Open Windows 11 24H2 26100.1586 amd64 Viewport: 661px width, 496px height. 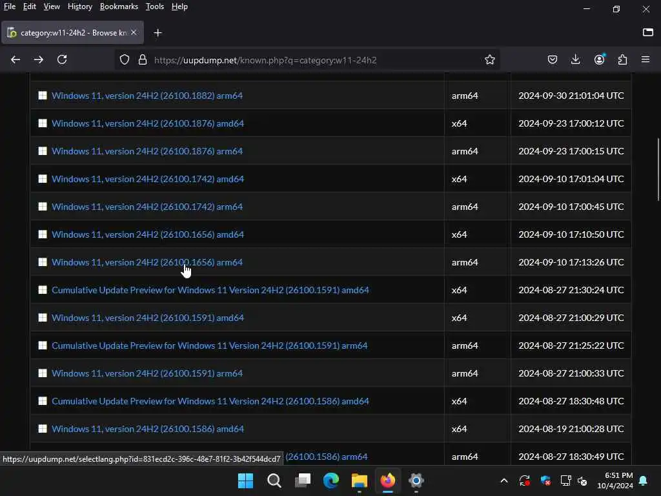[x=148, y=429]
